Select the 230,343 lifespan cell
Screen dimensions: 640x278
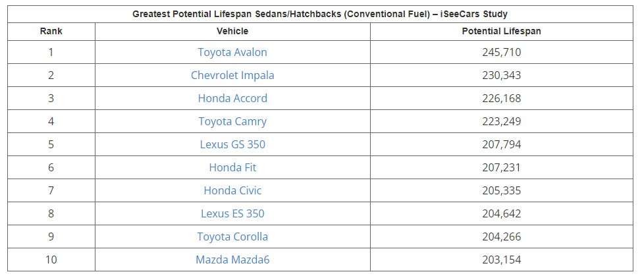501,75
